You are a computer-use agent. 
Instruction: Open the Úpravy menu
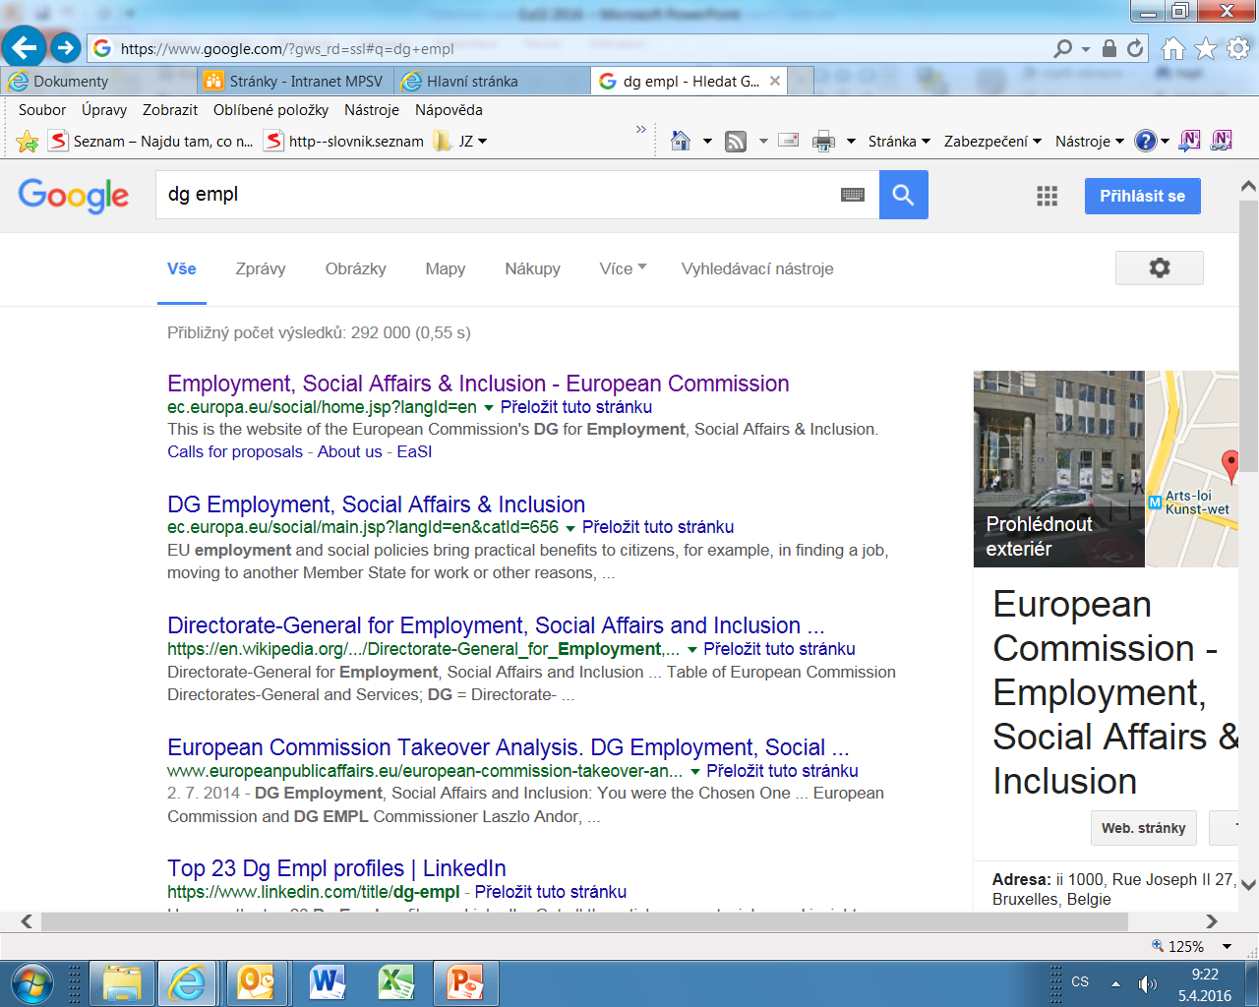(x=104, y=110)
